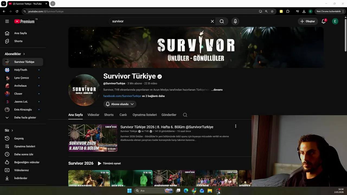Open video title Survivor Türkiye 2026 8. Hafta
This screenshot has width=347, height=195.
[167, 127]
